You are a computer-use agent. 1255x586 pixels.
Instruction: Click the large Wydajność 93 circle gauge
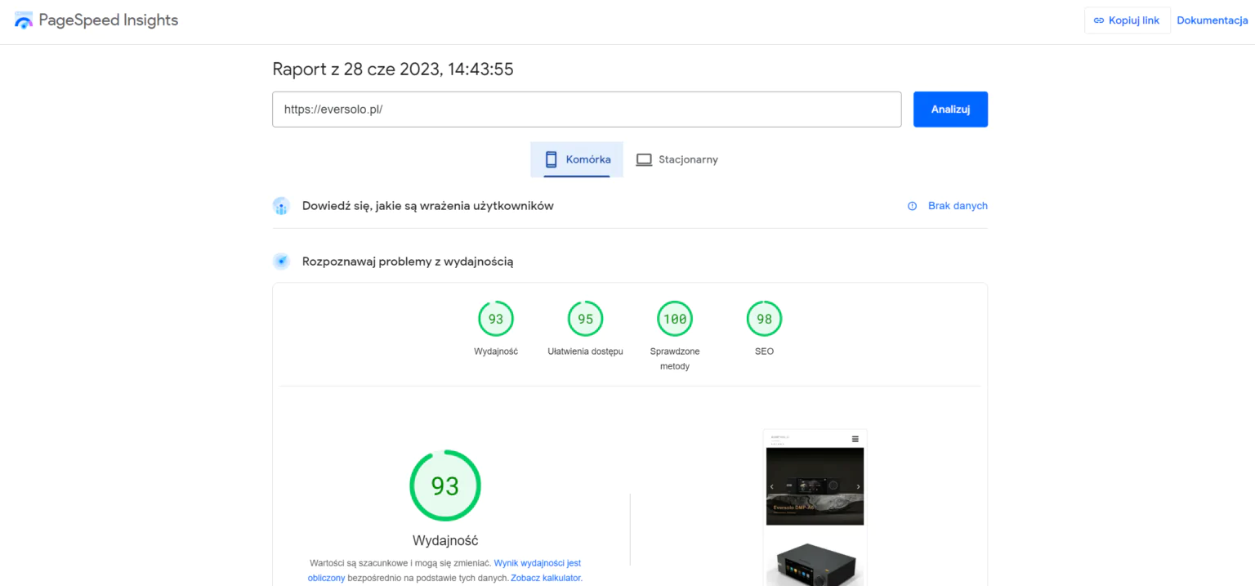pos(445,485)
